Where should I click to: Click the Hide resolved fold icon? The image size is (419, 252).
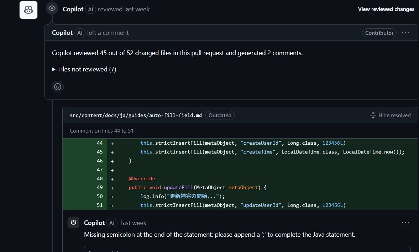tap(373, 115)
